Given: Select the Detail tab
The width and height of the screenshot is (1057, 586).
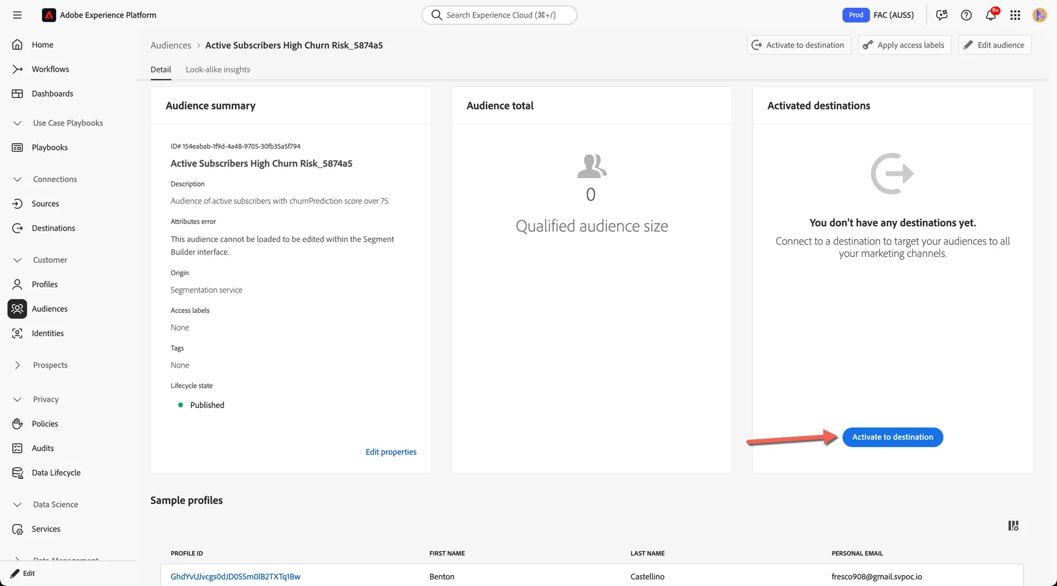Looking at the screenshot, I should tap(161, 70).
